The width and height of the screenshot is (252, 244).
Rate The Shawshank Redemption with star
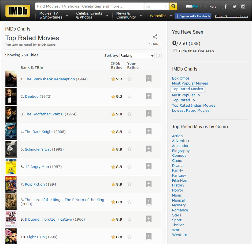[129, 79]
